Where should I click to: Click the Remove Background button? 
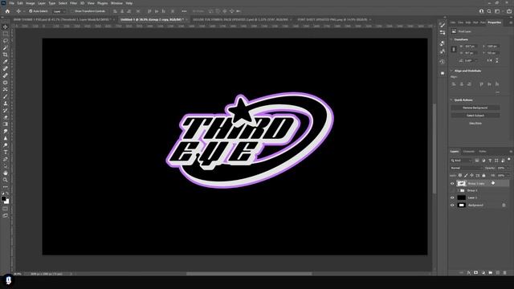(475, 108)
